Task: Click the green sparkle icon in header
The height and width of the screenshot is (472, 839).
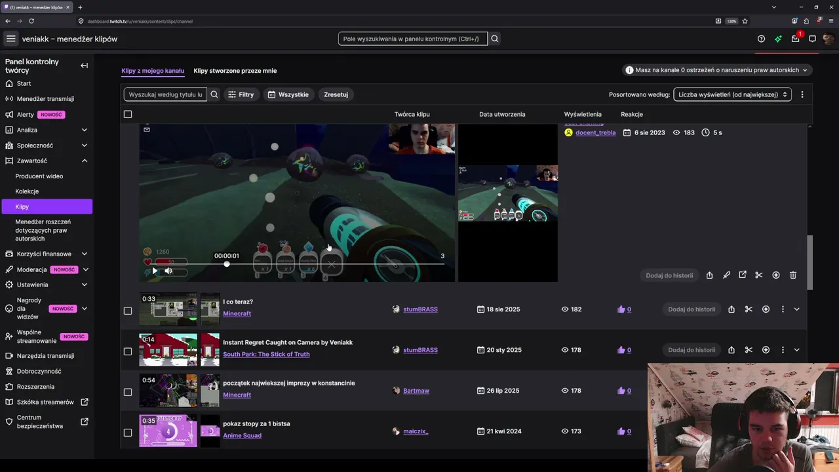Action: (778, 39)
